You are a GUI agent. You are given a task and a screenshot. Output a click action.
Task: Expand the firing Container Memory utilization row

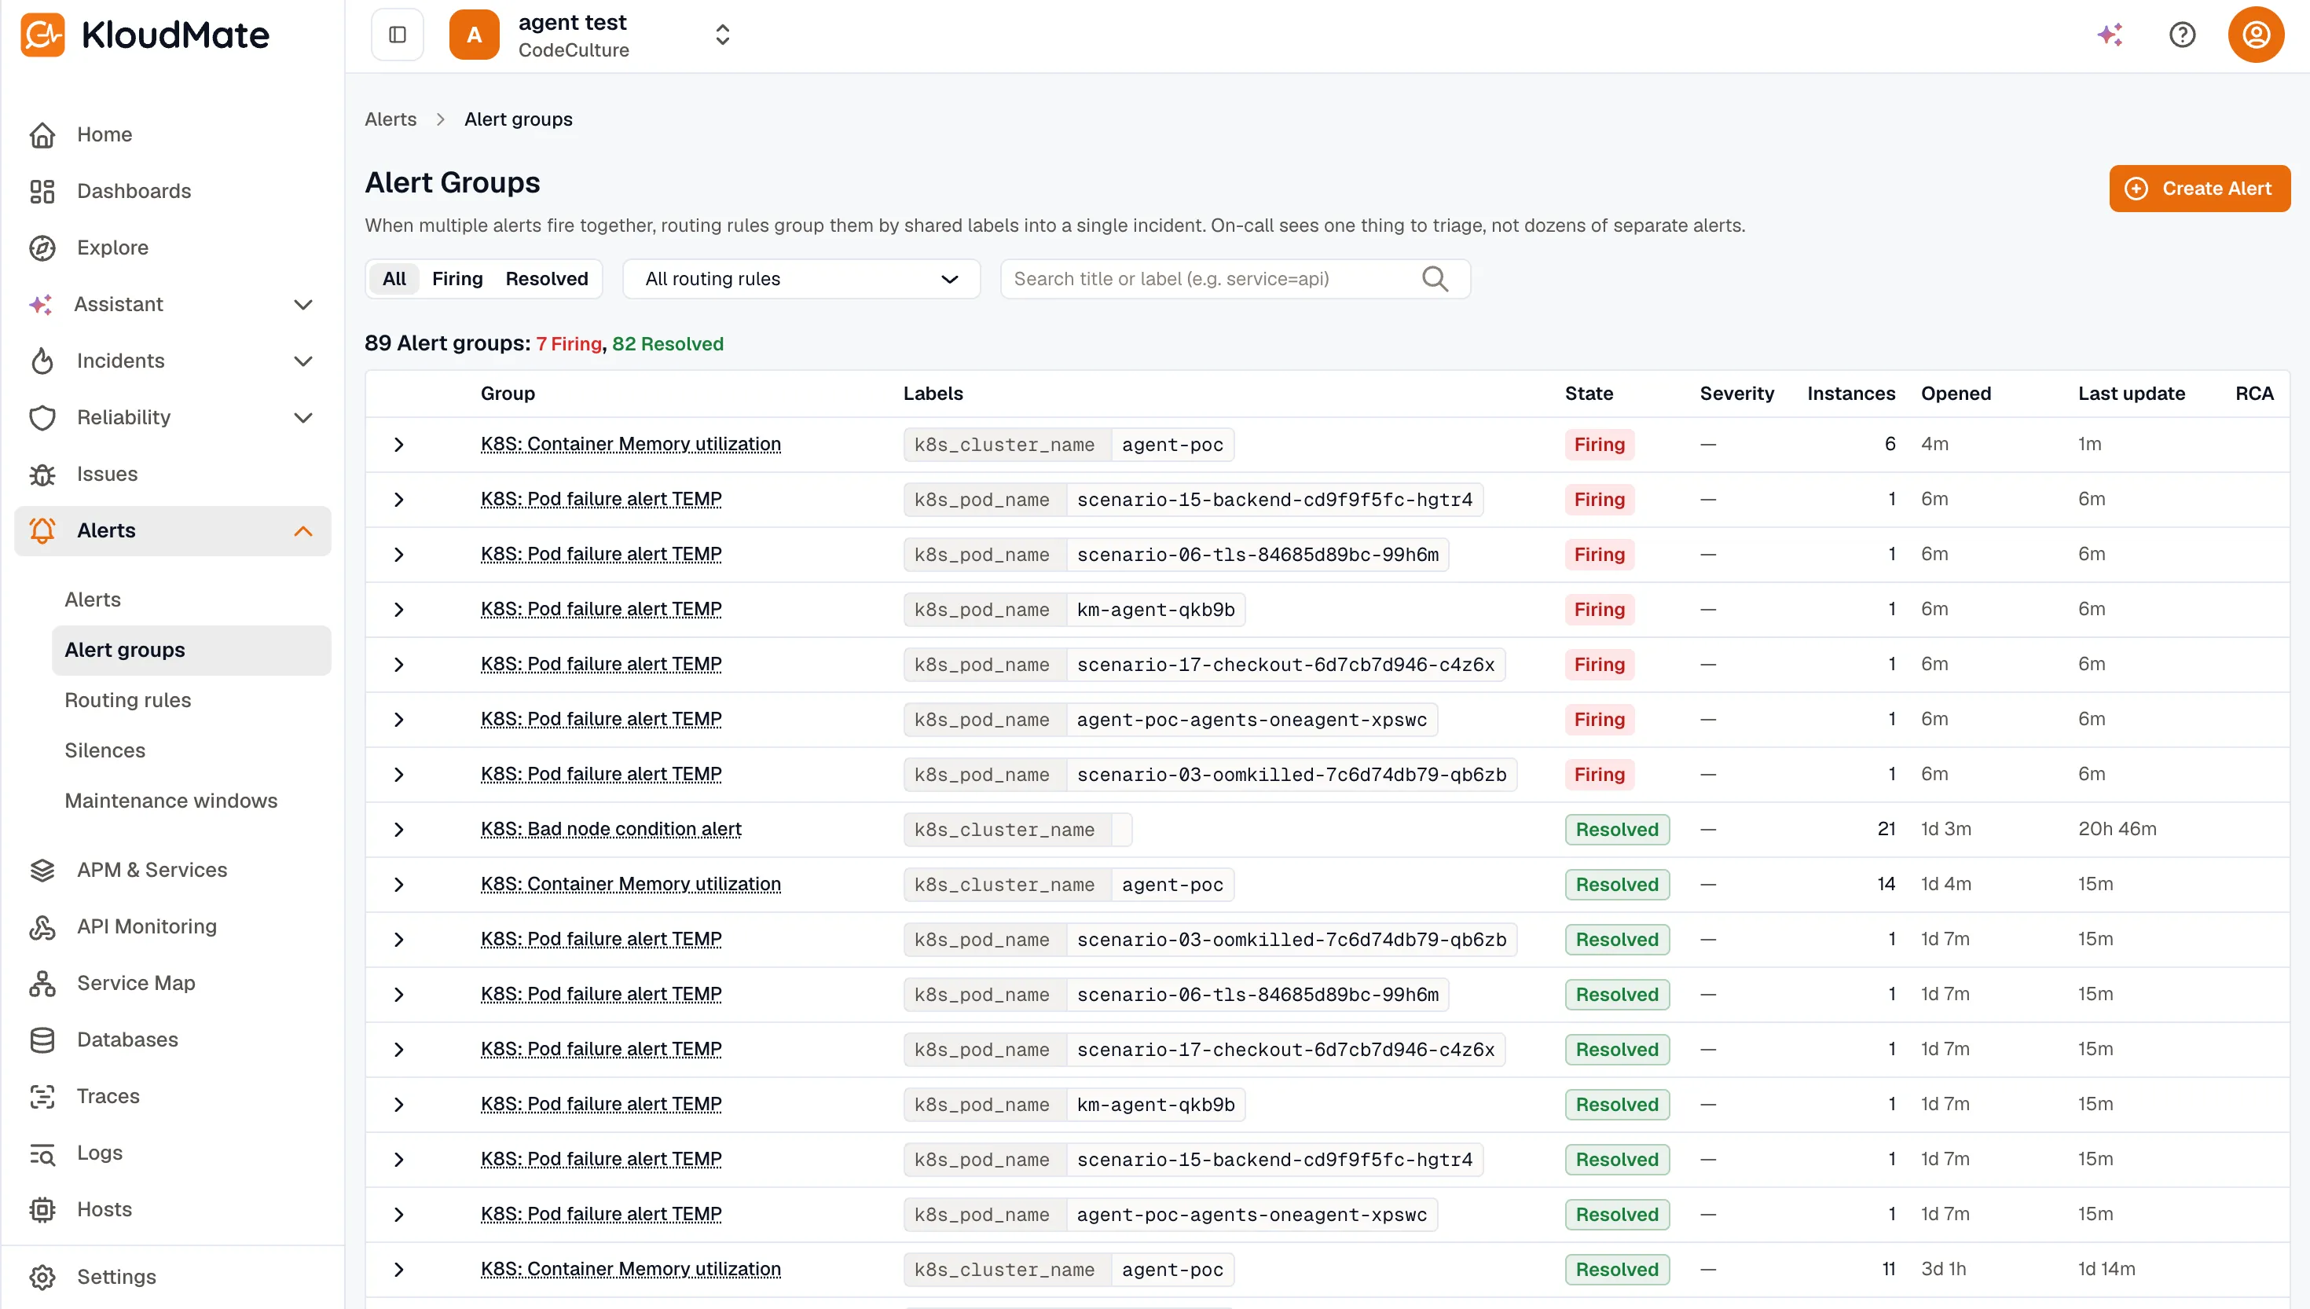399,444
